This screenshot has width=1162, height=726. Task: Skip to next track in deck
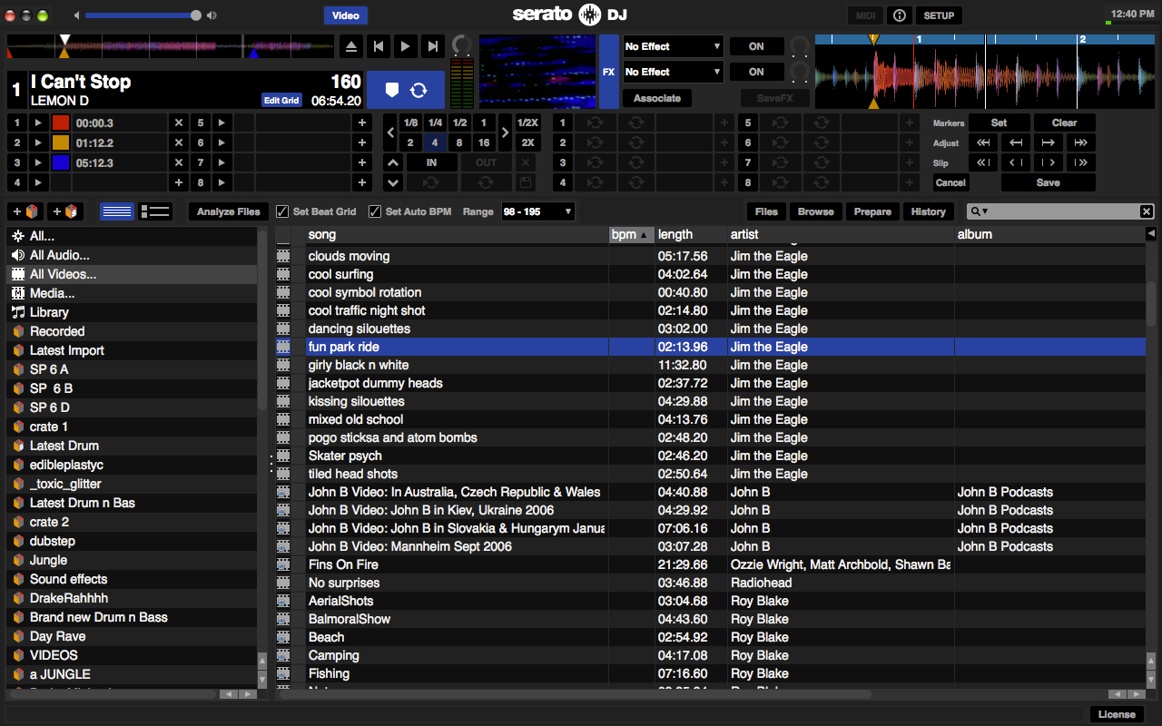click(433, 46)
